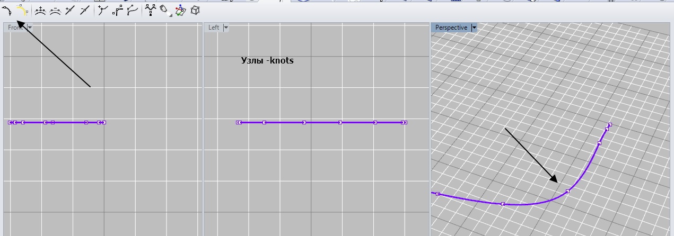674x236 pixels.
Task: Open the Front viewport dropdown arrow
Action: point(30,28)
